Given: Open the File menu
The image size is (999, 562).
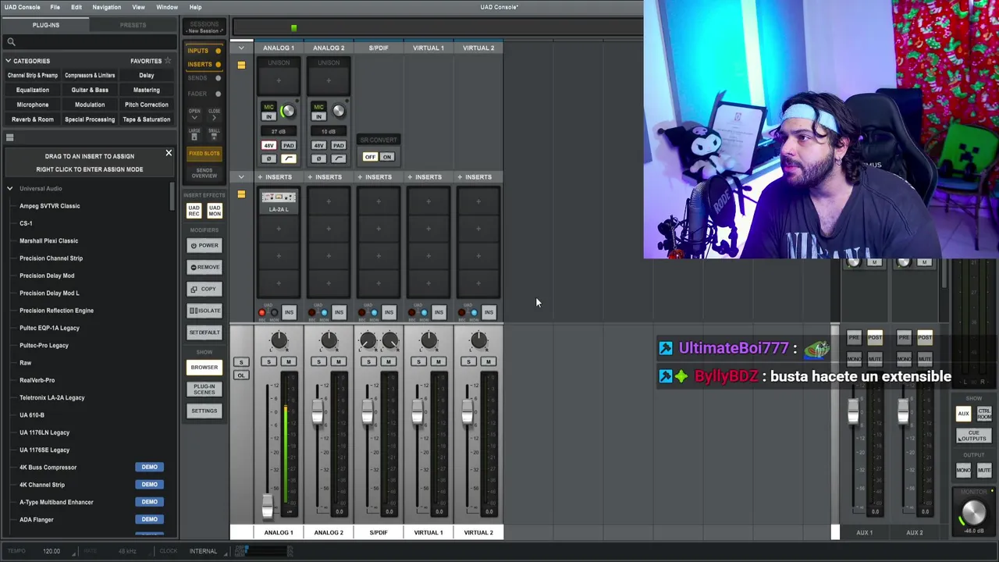Looking at the screenshot, I should (55, 7).
